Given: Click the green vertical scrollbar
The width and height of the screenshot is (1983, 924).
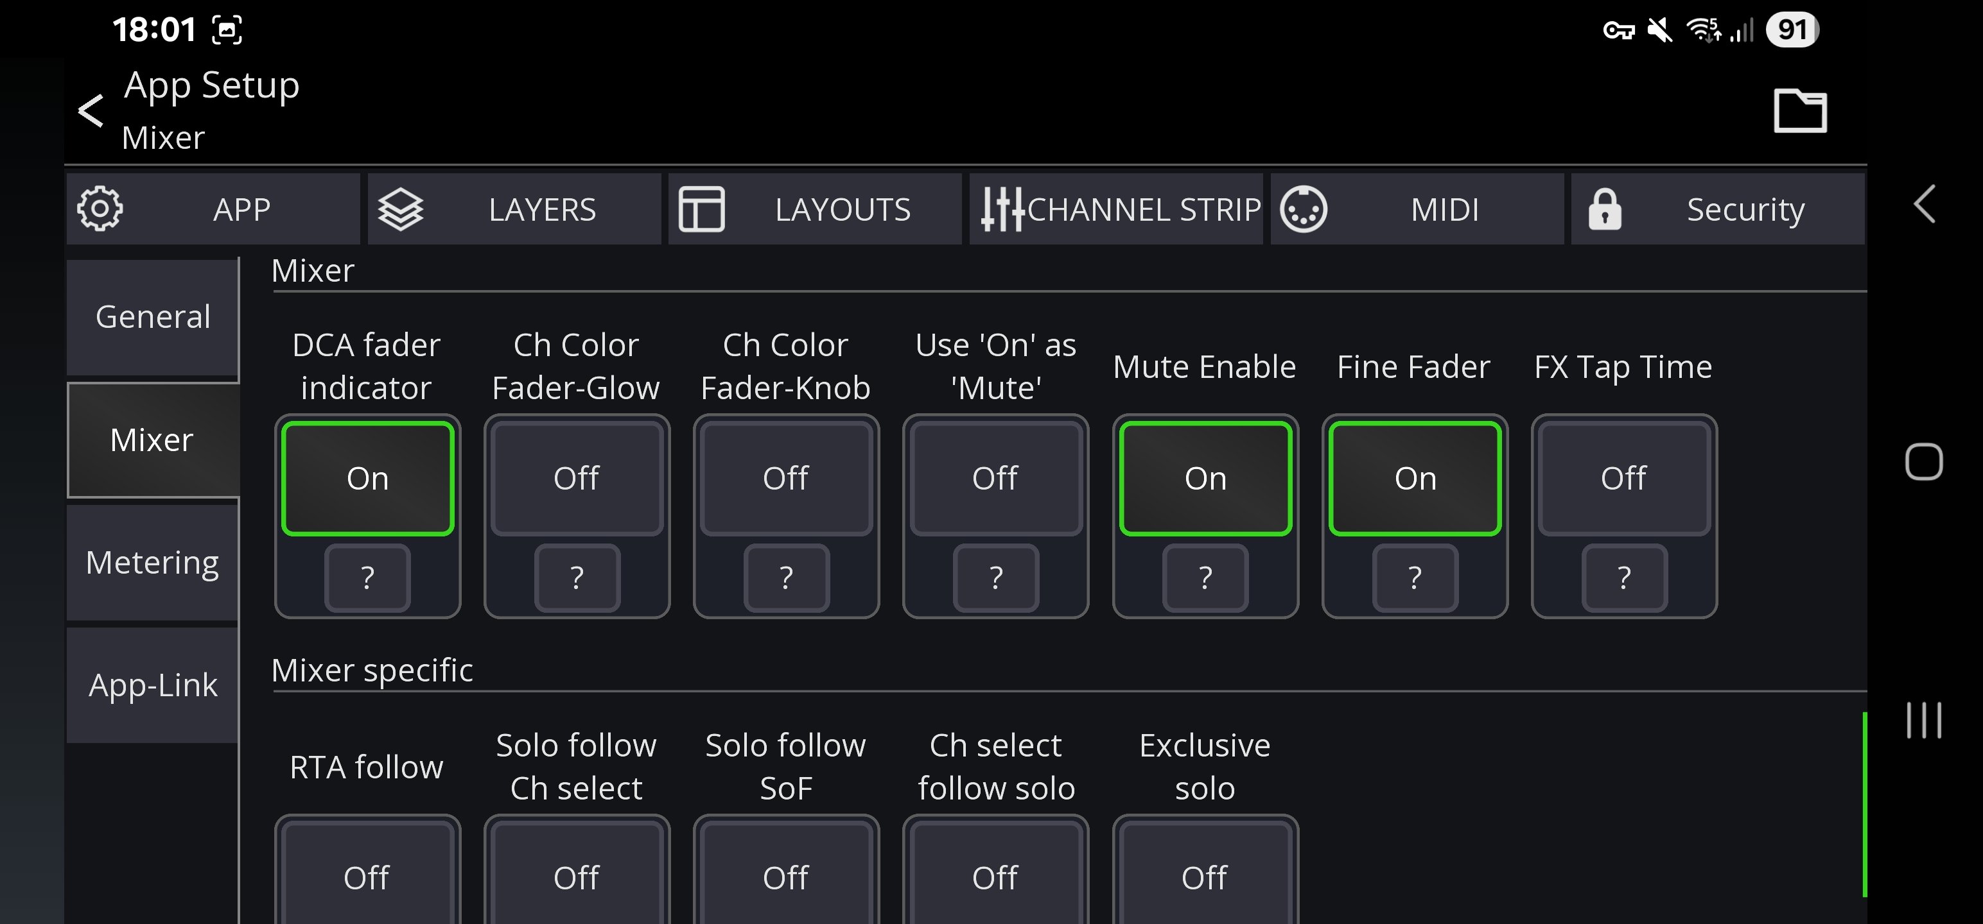Looking at the screenshot, I should (x=1864, y=804).
